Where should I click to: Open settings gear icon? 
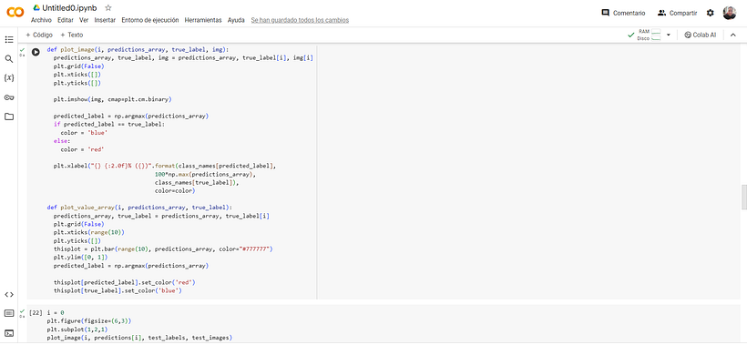click(x=711, y=13)
